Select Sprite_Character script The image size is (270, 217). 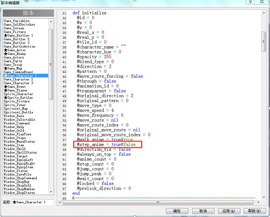click(x=18, y=94)
